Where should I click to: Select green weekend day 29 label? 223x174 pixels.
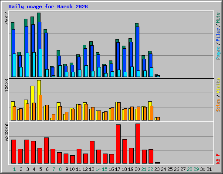click(196, 169)
